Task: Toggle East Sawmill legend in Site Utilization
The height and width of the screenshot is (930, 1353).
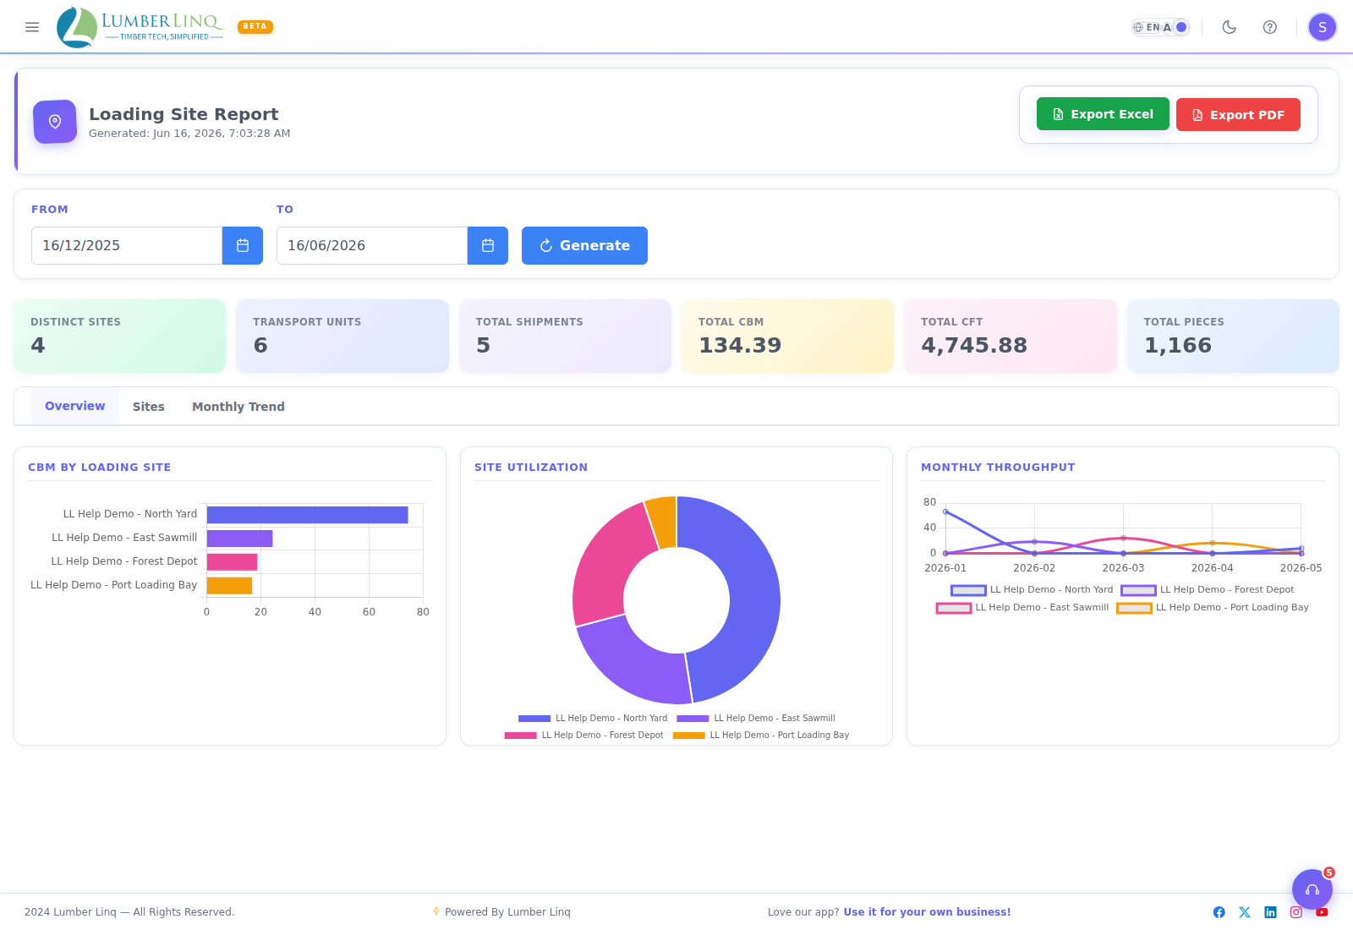Action: [x=756, y=718]
